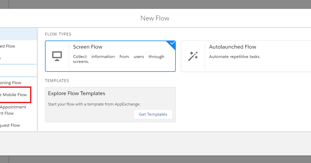Click the New Flow dialog title
The image size is (311, 163).
155,18
